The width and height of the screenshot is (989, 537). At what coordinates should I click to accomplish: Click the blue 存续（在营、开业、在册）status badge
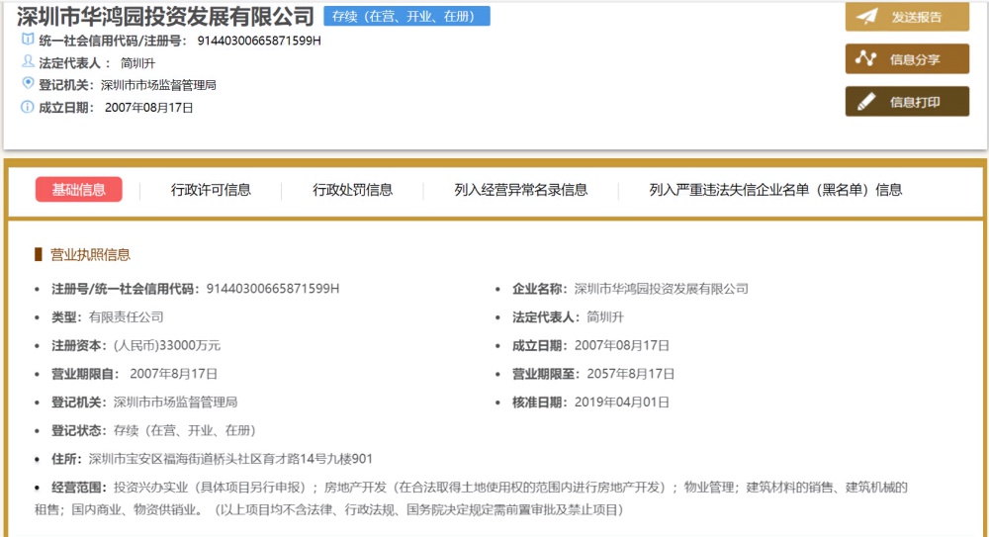[x=405, y=16]
